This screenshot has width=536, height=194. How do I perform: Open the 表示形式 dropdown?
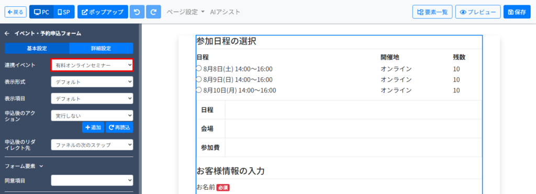[x=92, y=82]
